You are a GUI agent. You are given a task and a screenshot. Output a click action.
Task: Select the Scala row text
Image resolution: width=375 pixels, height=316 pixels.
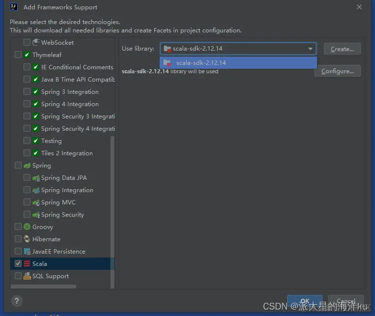pos(40,264)
